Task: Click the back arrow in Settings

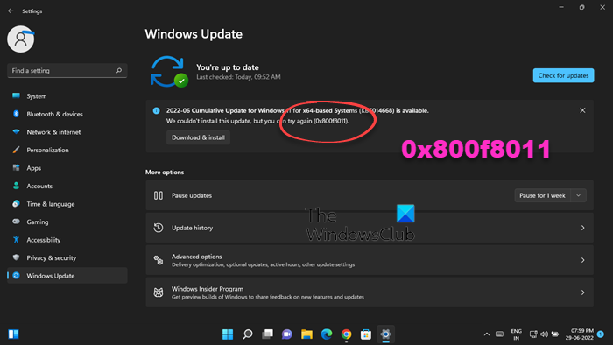Action: tap(11, 11)
